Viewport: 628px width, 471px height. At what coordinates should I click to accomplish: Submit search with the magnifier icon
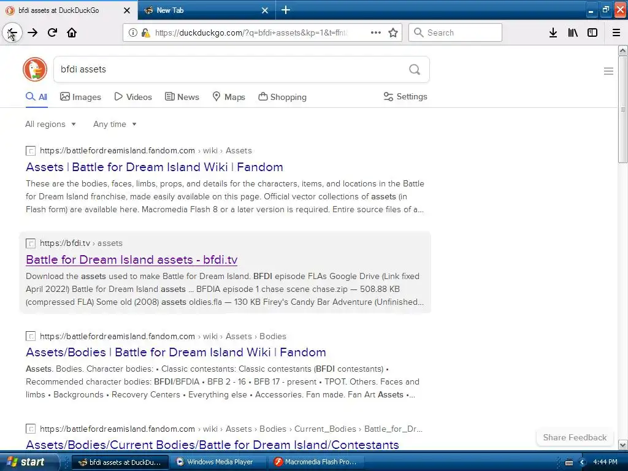[415, 70]
